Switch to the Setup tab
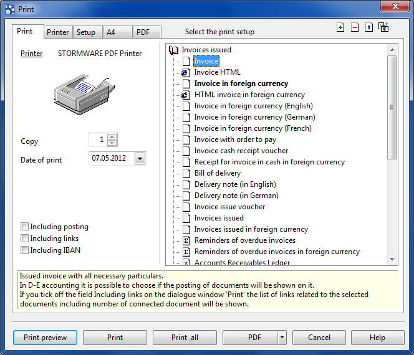The image size is (414, 355). 86,32
